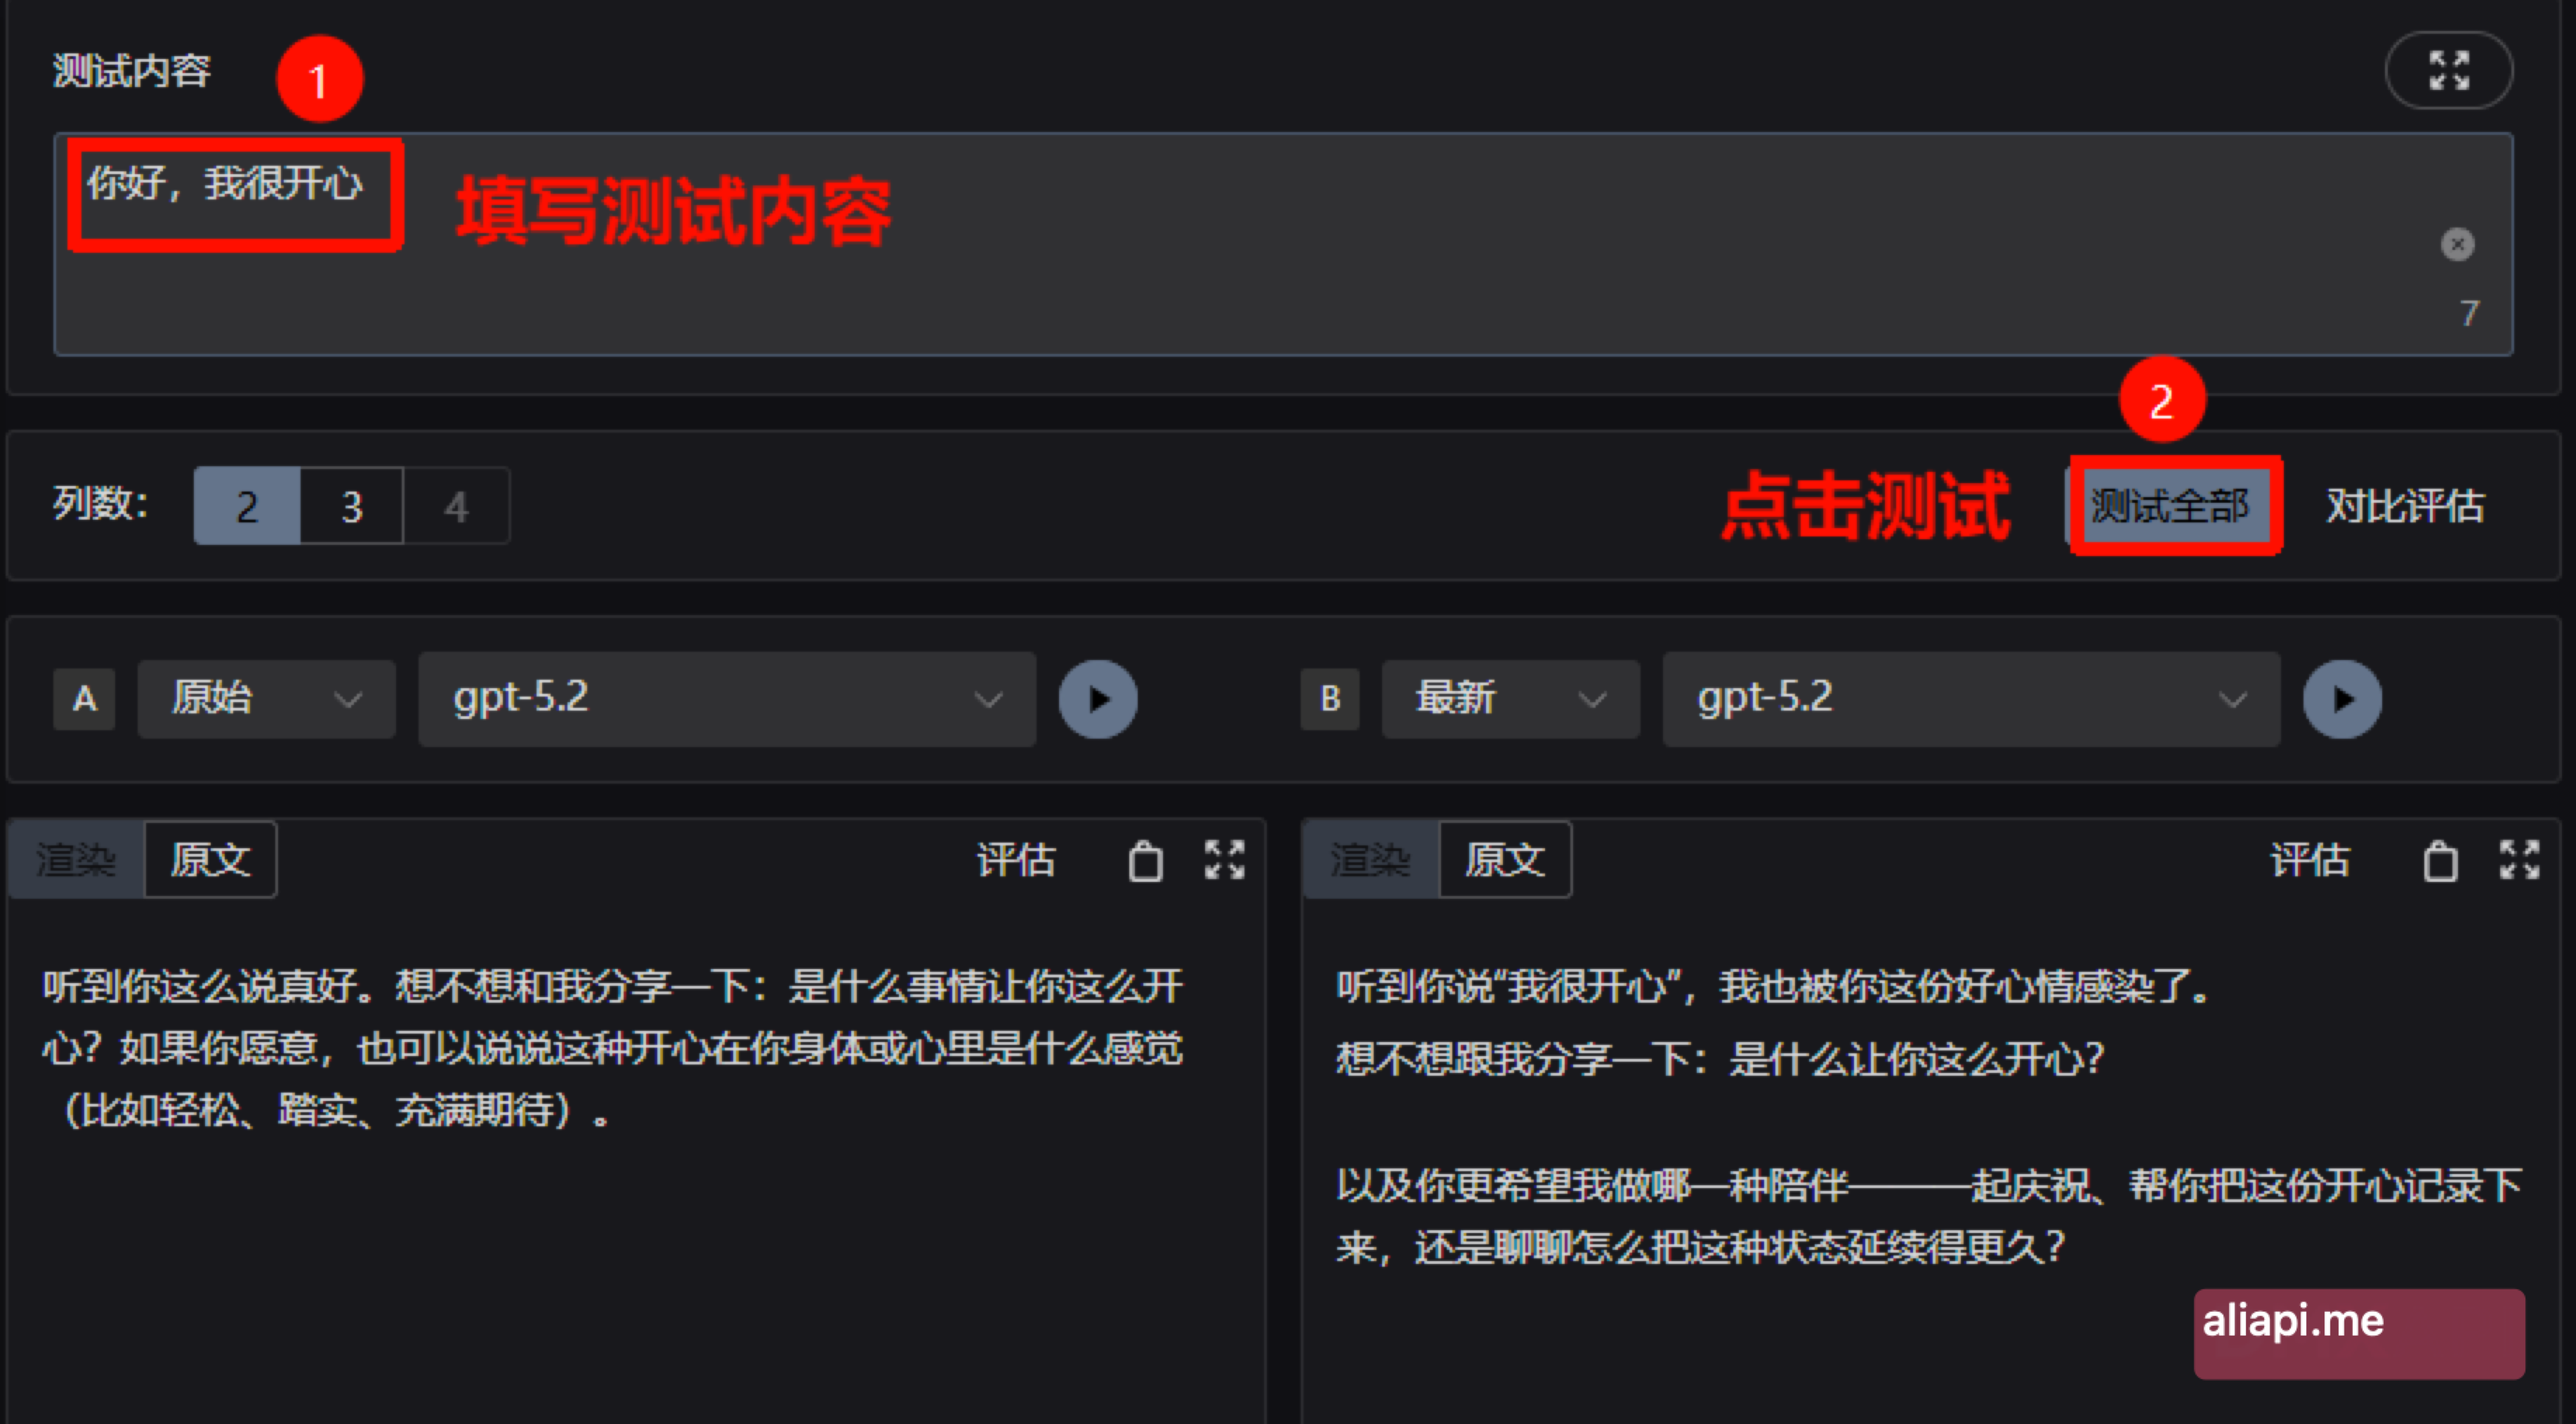Expand panel A result to fullscreen
This screenshot has width=2576, height=1424.
(1224, 859)
